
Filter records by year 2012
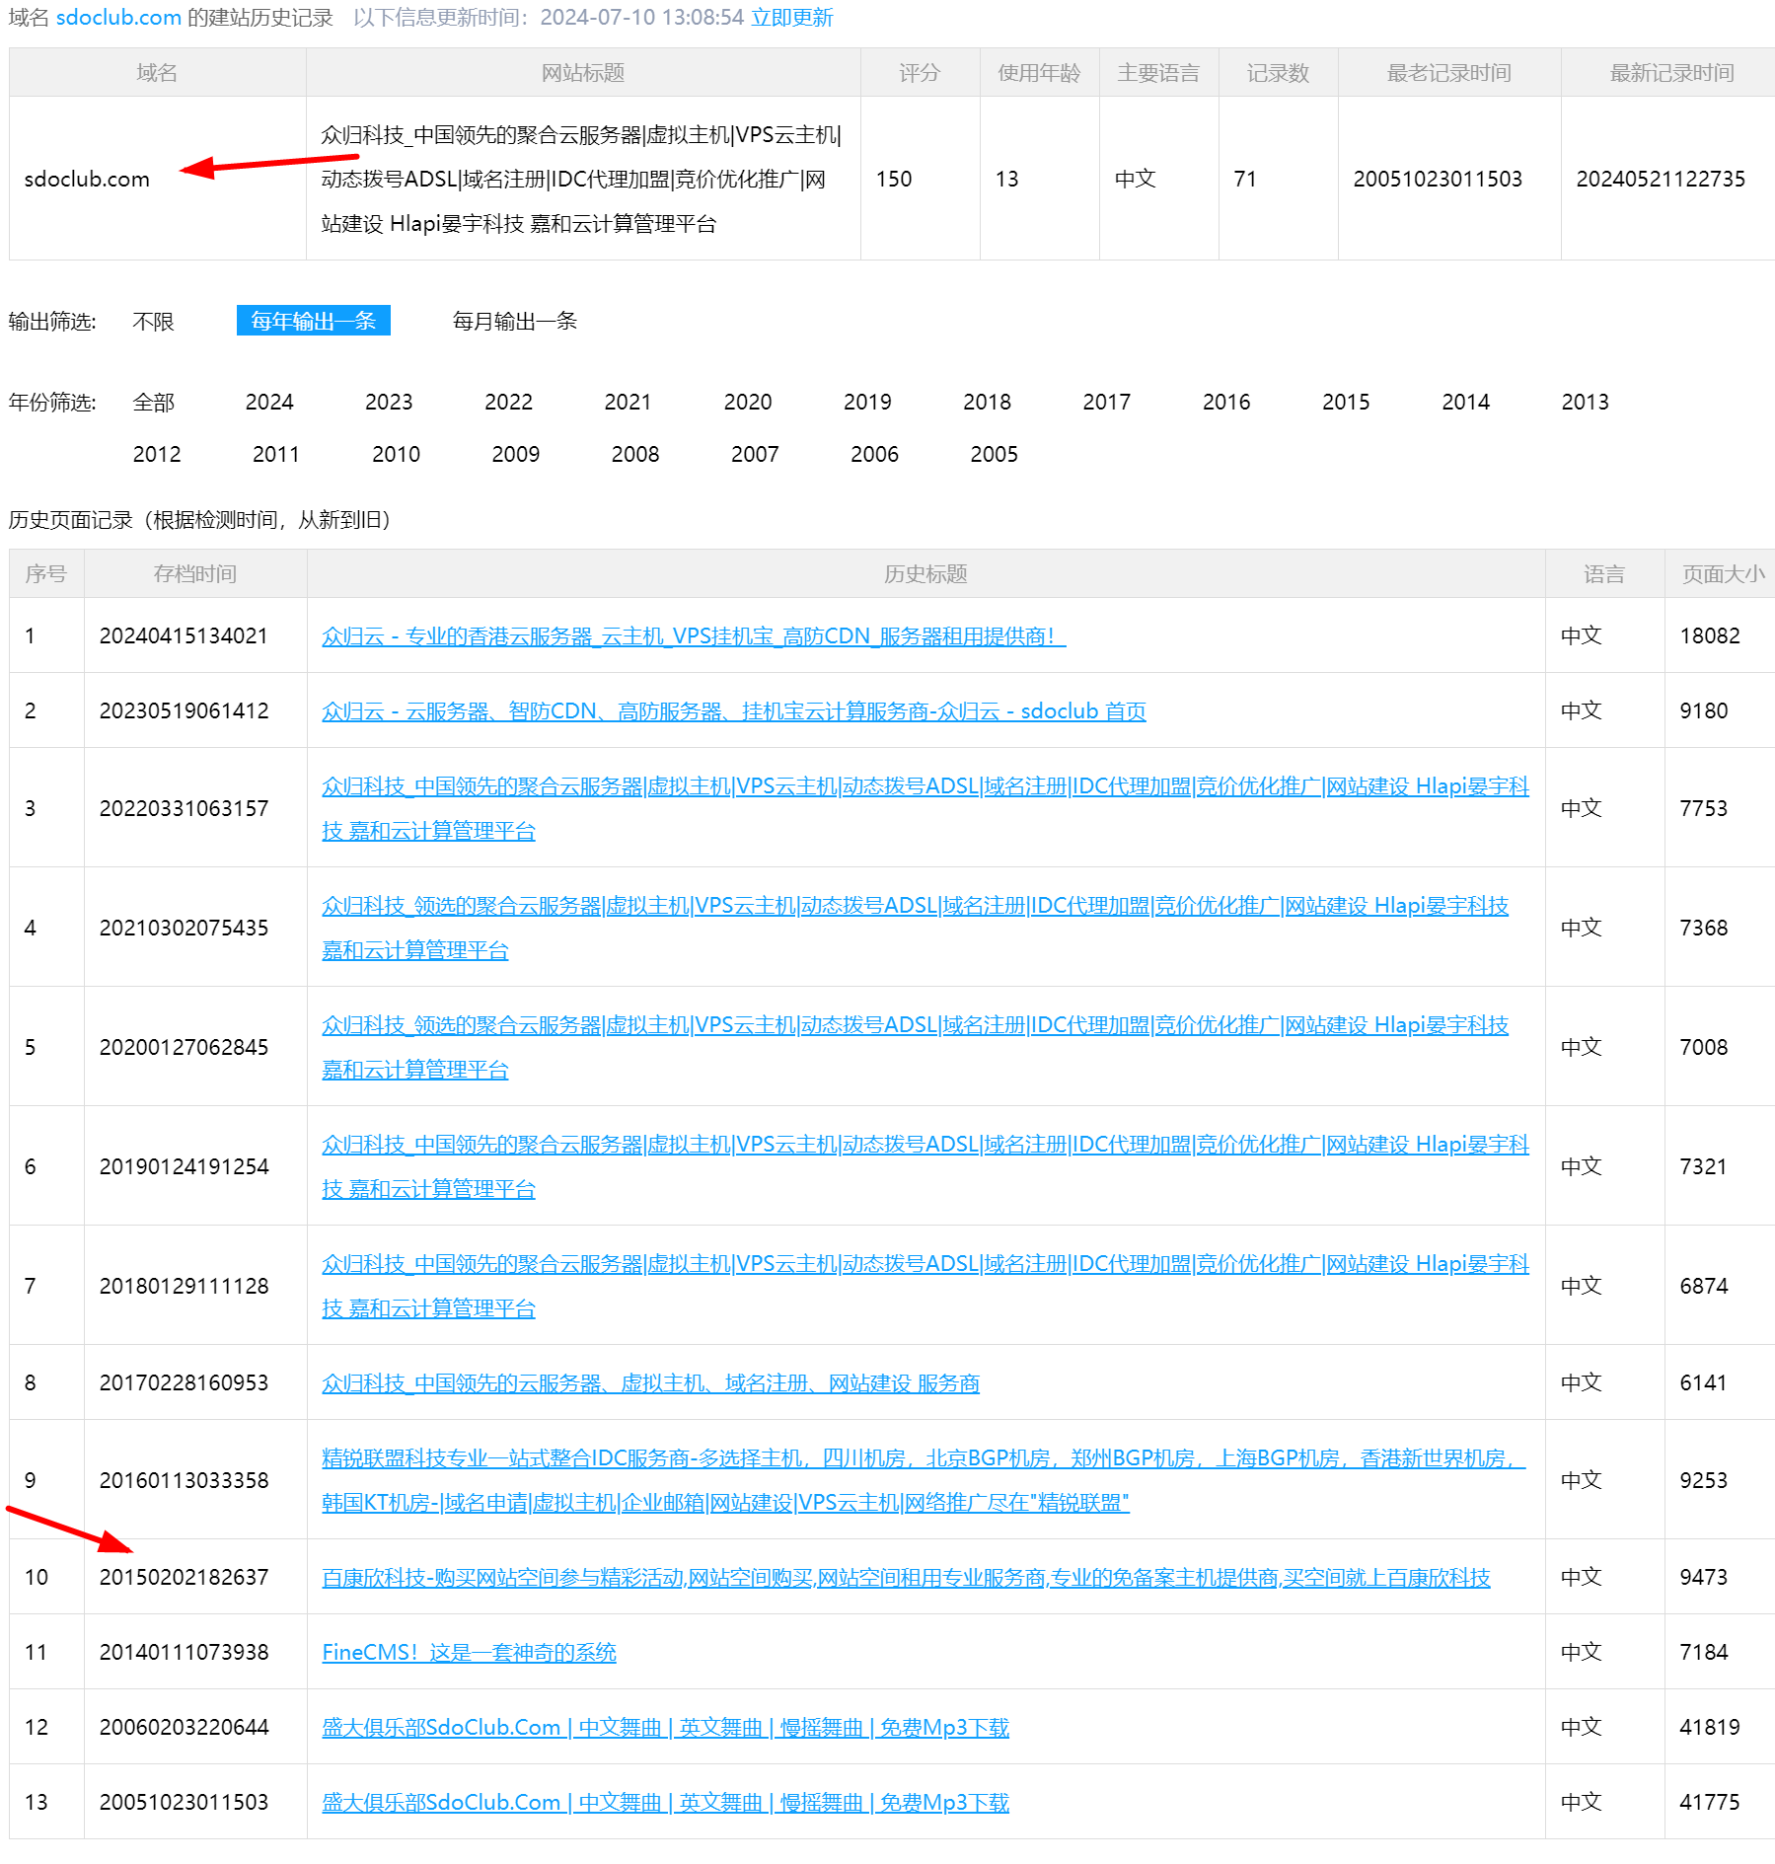(157, 455)
